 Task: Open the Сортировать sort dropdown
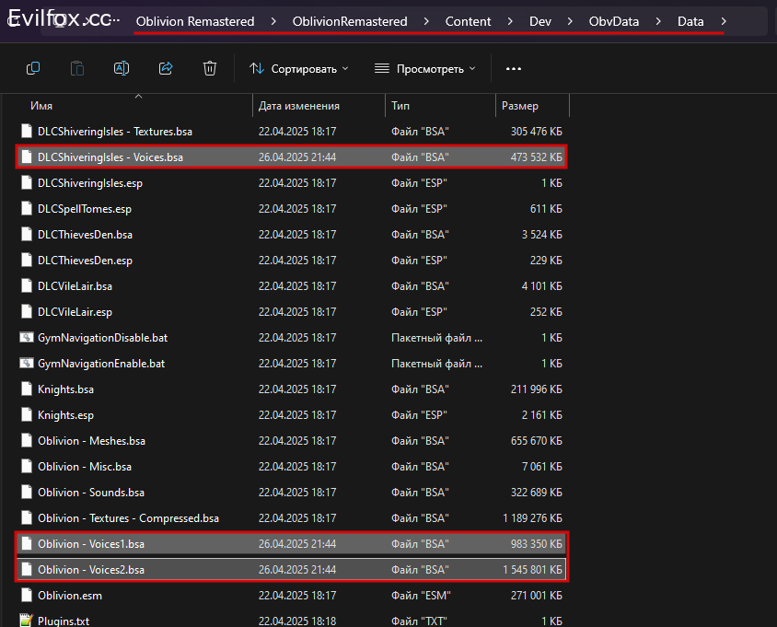(299, 68)
